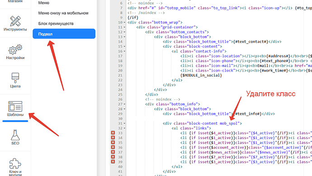Click {$MODULE_in_social} on line 21
The width and height of the screenshot is (312, 176).
pos(201,75)
